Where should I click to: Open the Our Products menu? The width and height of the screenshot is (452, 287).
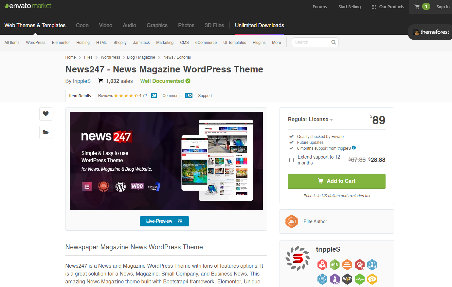(x=388, y=7)
